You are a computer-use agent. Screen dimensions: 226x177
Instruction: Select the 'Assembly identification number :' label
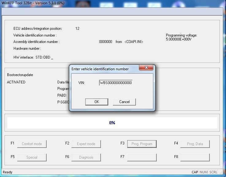(36, 42)
